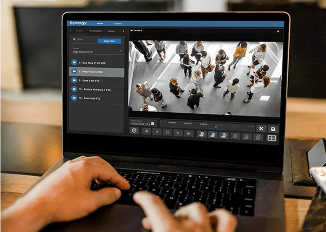Image resolution: width=326 pixels, height=232 pixels.
Task: Select 2 - Zone 5 4K PTZ camera
Action: coord(96,80)
